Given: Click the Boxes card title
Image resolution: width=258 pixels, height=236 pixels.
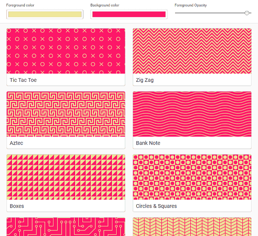Looking at the screenshot, I should pyautogui.click(x=17, y=206).
